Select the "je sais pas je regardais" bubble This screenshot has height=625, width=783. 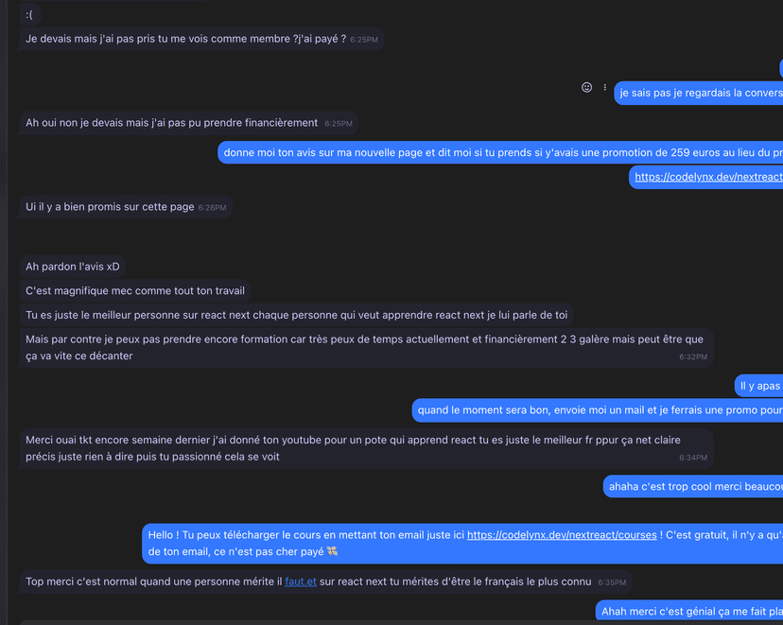point(701,93)
